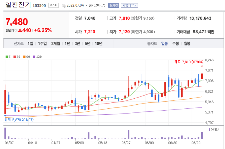Click the 거래량 value 13,170,643

[200, 18]
